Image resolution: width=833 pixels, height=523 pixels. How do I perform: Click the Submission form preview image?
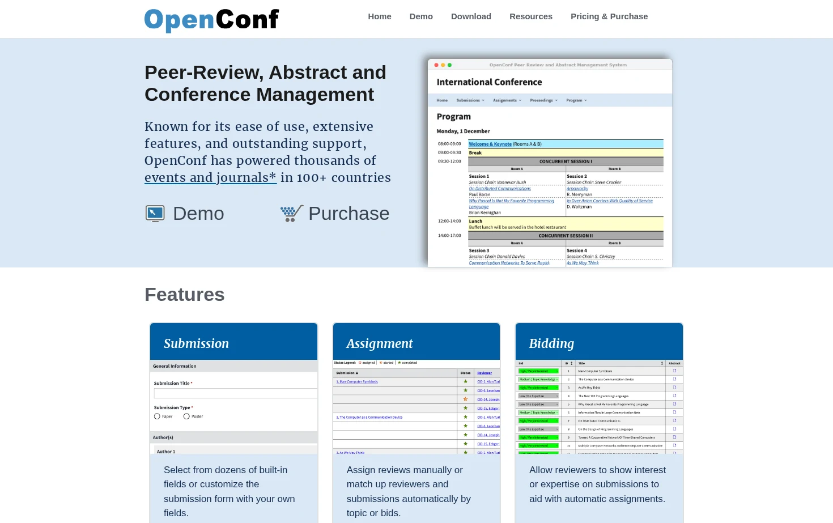click(233, 407)
